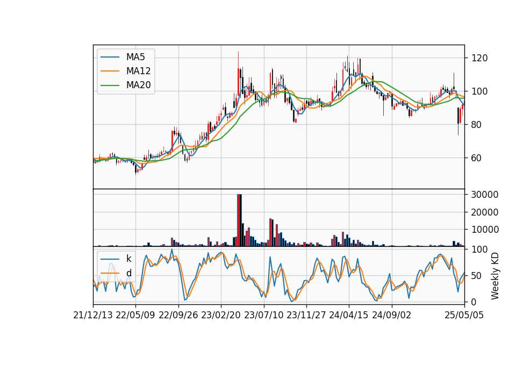Click the 120 price axis label
This screenshot has height=371, width=516.
pos(479,58)
